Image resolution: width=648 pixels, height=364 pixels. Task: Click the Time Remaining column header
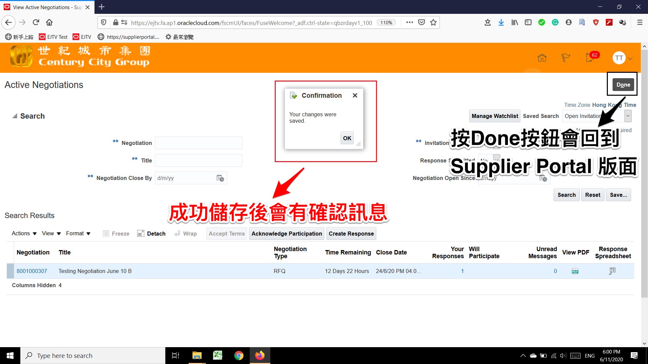pos(348,252)
